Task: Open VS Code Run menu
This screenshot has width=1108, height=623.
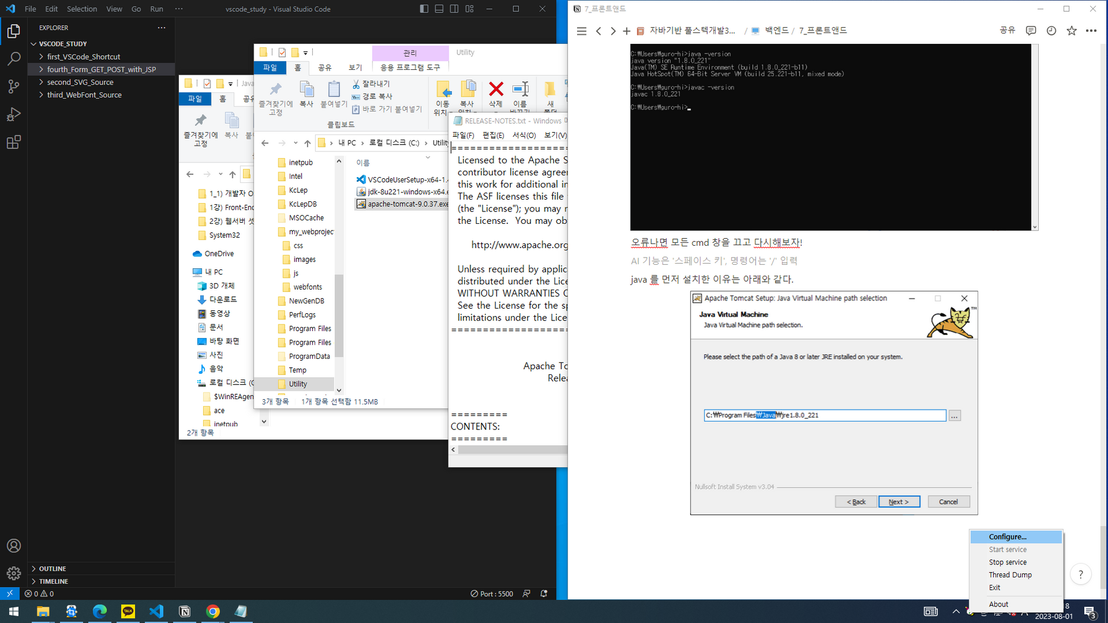Action: [156, 9]
